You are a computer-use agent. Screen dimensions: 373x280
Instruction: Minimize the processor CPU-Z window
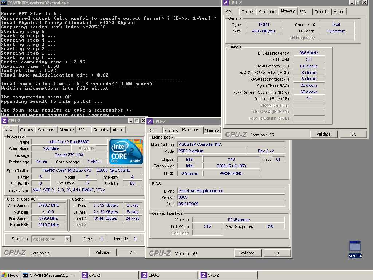(x=131, y=121)
